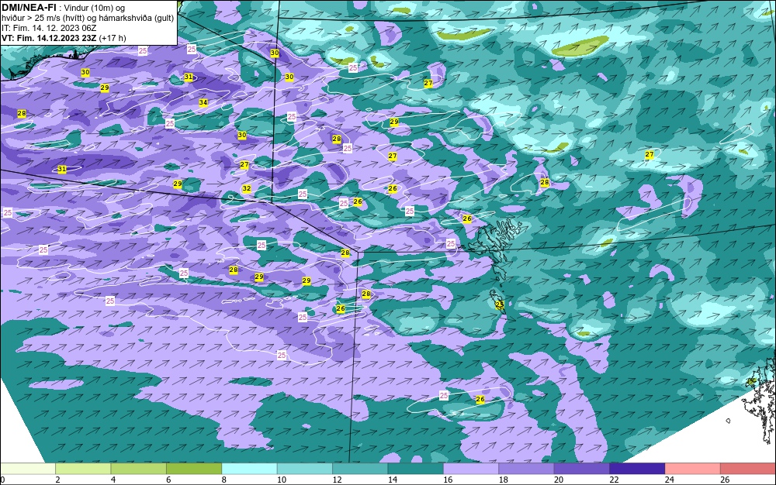Viewport: 776px width, 485px height.
Task: Click the "(+17 h)" forecast offset text
Action: click(113, 38)
